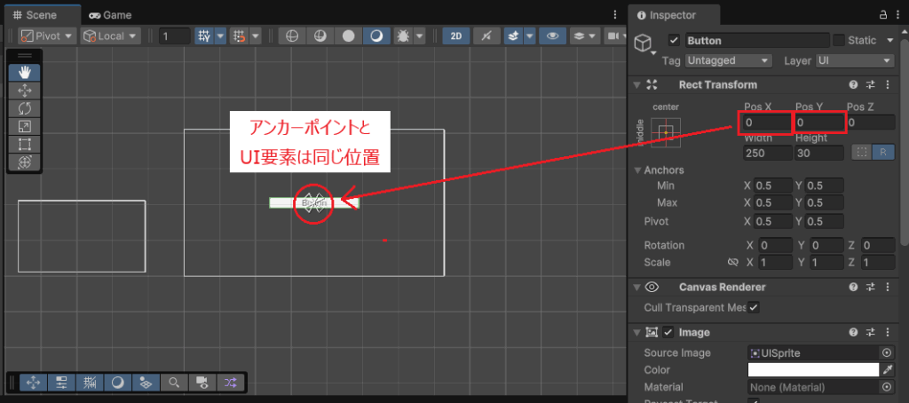909x403 pixels.
Task: Pick color with the eyedropper icon
Action: coord(888,370)
